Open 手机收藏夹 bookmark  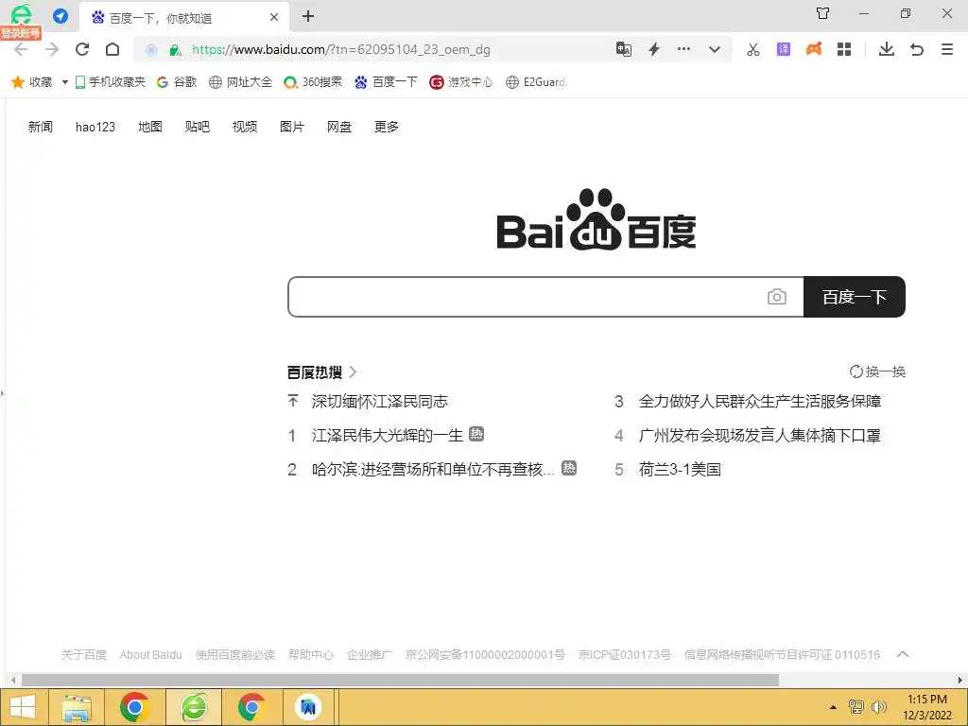click(x=110, y=82)
